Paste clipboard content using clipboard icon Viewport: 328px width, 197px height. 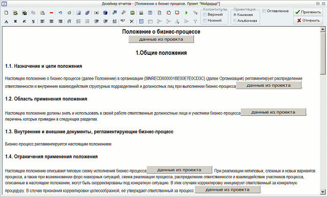(43, 13)
